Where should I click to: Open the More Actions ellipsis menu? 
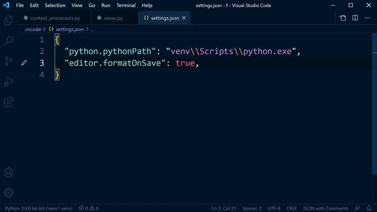(x=368, y=18)
